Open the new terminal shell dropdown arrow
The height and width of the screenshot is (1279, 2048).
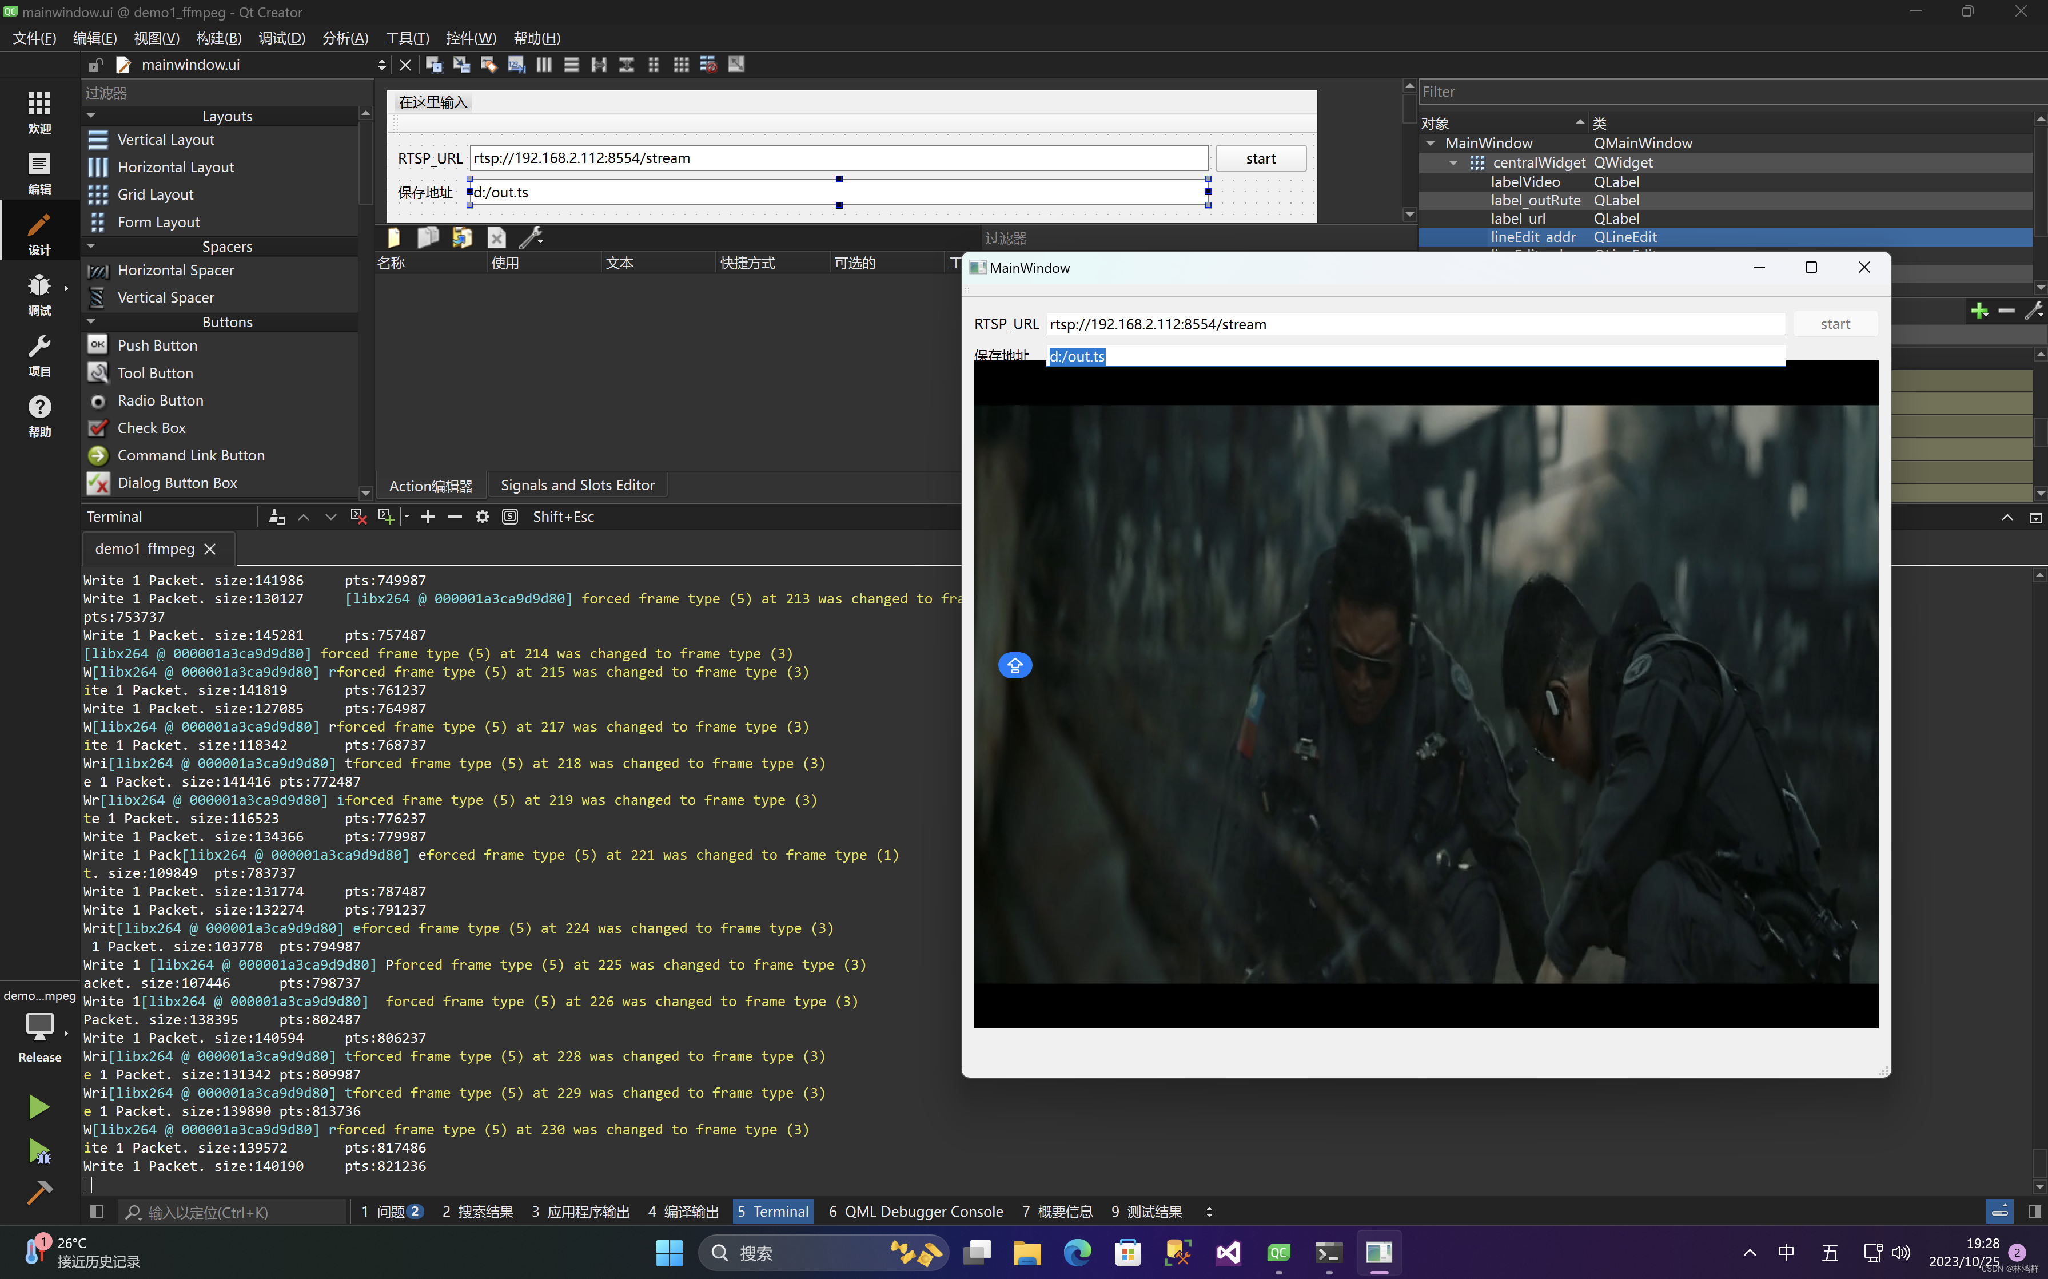[406, 516]
